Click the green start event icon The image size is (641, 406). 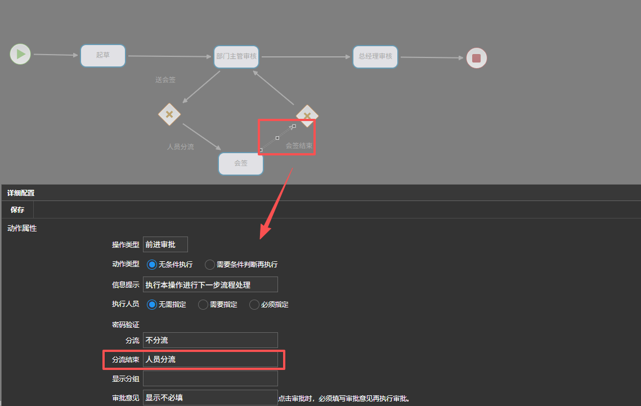click(x=20, y=55)
